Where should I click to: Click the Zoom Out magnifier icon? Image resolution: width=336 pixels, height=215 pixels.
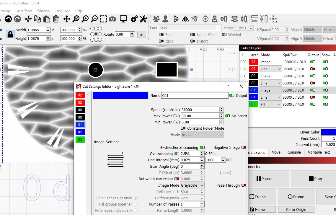94,19
